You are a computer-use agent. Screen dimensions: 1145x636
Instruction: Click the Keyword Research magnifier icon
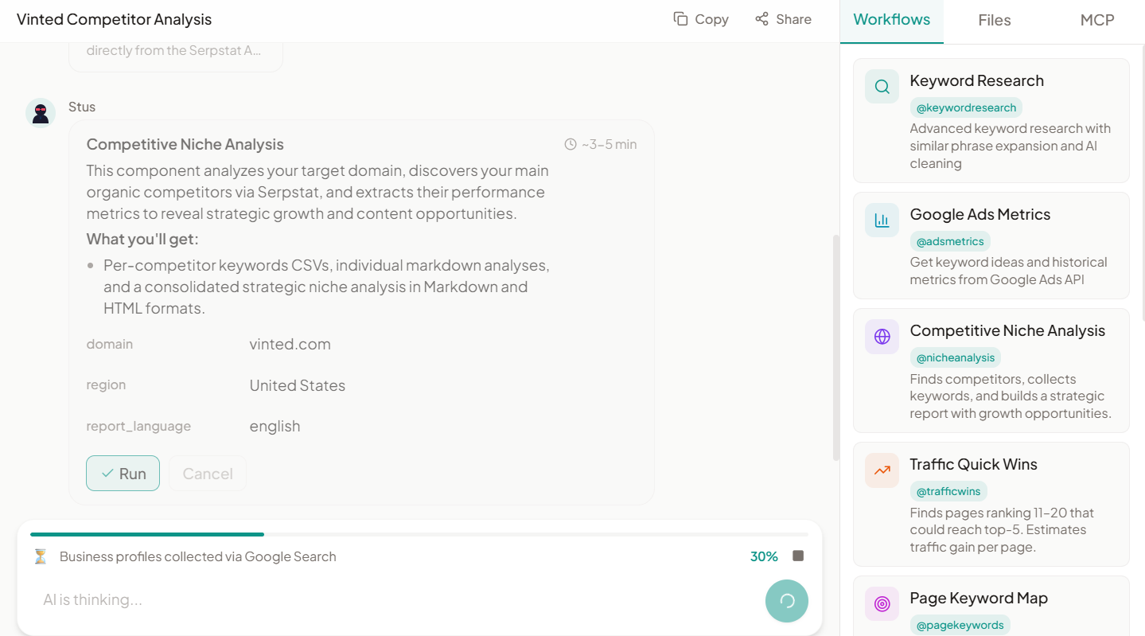click(882, 87)
